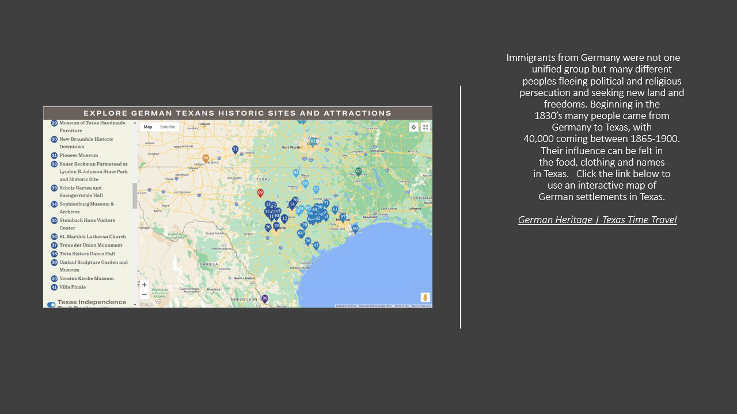Screen dimensions: 737x414
Task: Select Umlauf Sculpture Garden and Museum listing
Action: (90, 266)
